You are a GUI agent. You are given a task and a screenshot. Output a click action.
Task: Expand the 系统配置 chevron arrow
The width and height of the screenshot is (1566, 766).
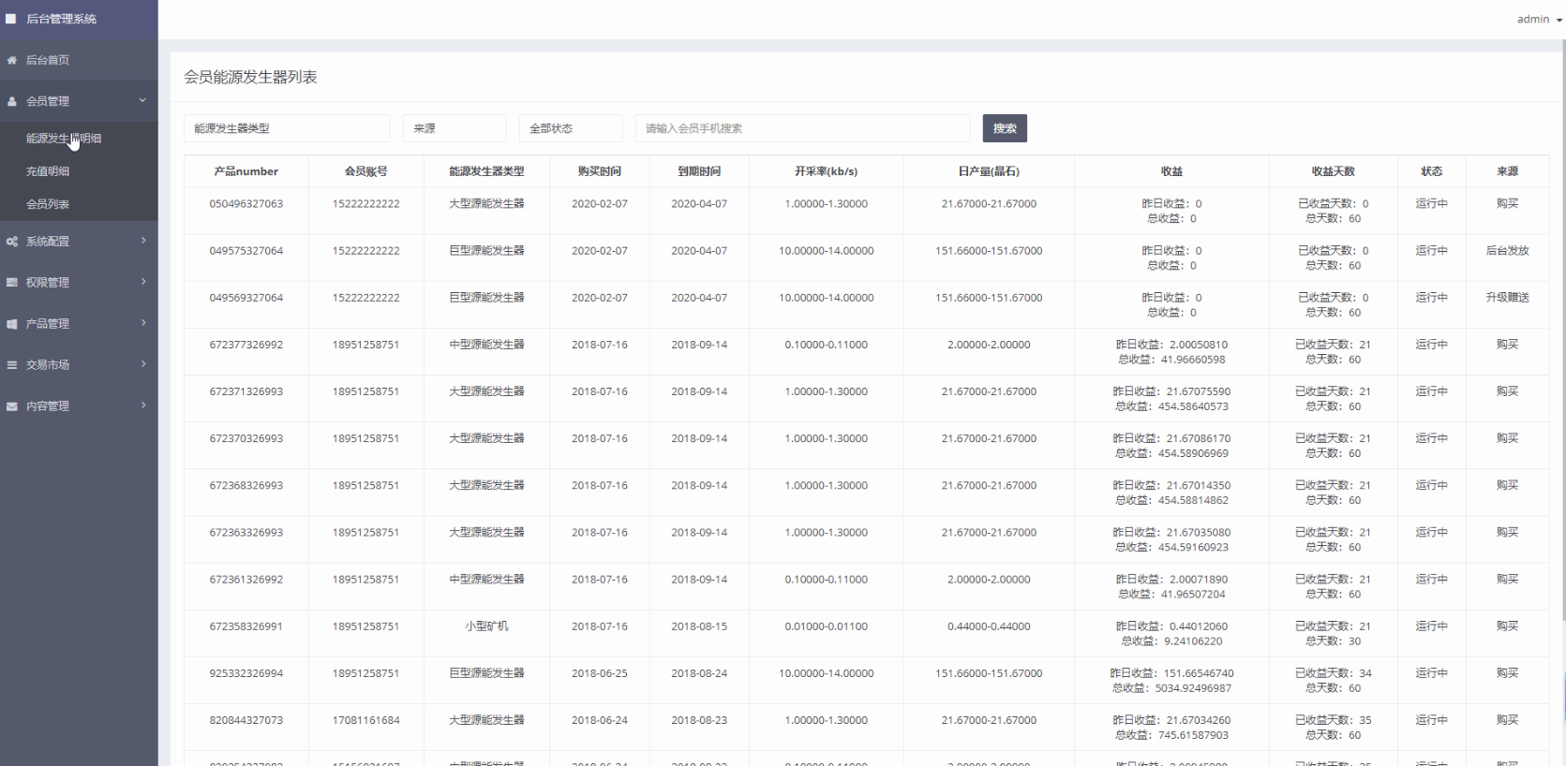point(143,241)
